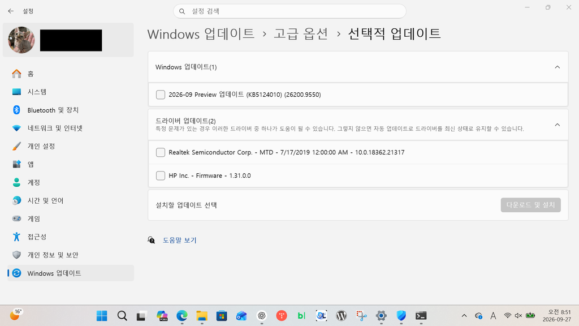Open Microsoft Edge from taskbar
Screen dimensions: 579x326
point(182,316)
